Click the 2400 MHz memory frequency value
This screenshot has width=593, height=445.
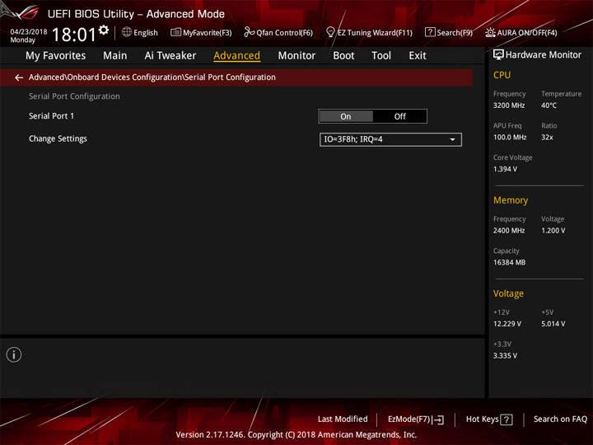coord(509,231)
